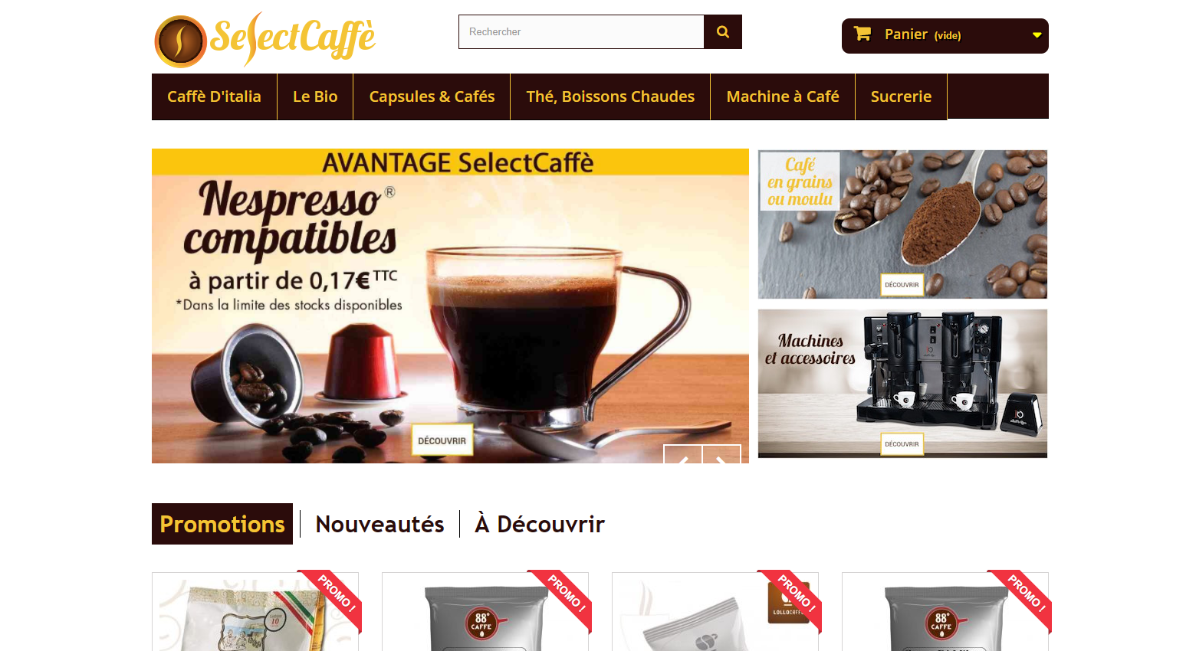Screen dimensions: 1196x651
Task: Go to previous slide arrow in banner
Action: coord(682,454)
